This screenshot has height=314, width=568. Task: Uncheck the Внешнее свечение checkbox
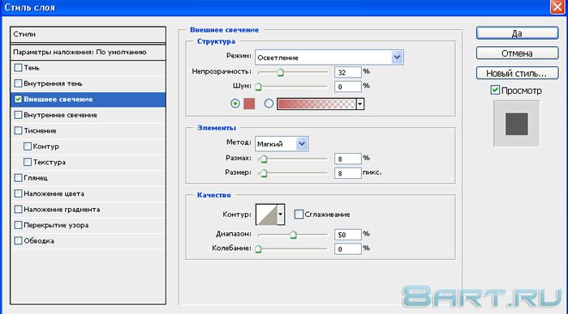point(18,99)
